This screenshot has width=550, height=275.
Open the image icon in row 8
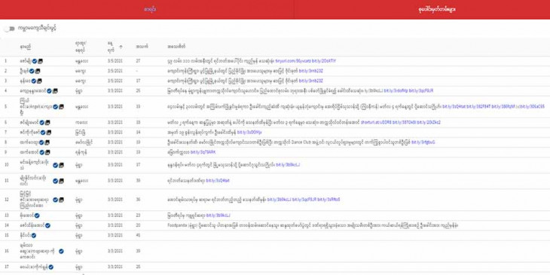click(47, 142)
